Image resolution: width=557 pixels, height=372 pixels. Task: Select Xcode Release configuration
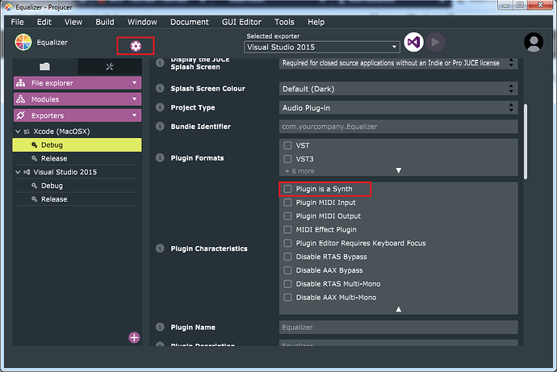click(x=77, y=159)
